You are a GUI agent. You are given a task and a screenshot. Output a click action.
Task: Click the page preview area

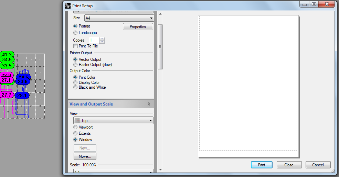click(248, 86)
